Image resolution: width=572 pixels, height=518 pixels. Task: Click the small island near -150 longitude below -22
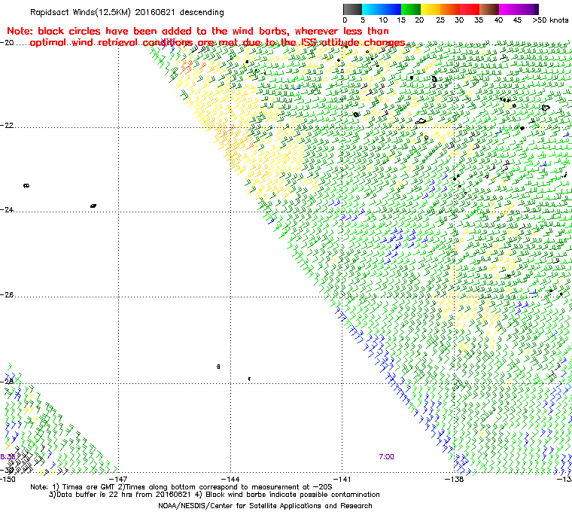(26, 186)
